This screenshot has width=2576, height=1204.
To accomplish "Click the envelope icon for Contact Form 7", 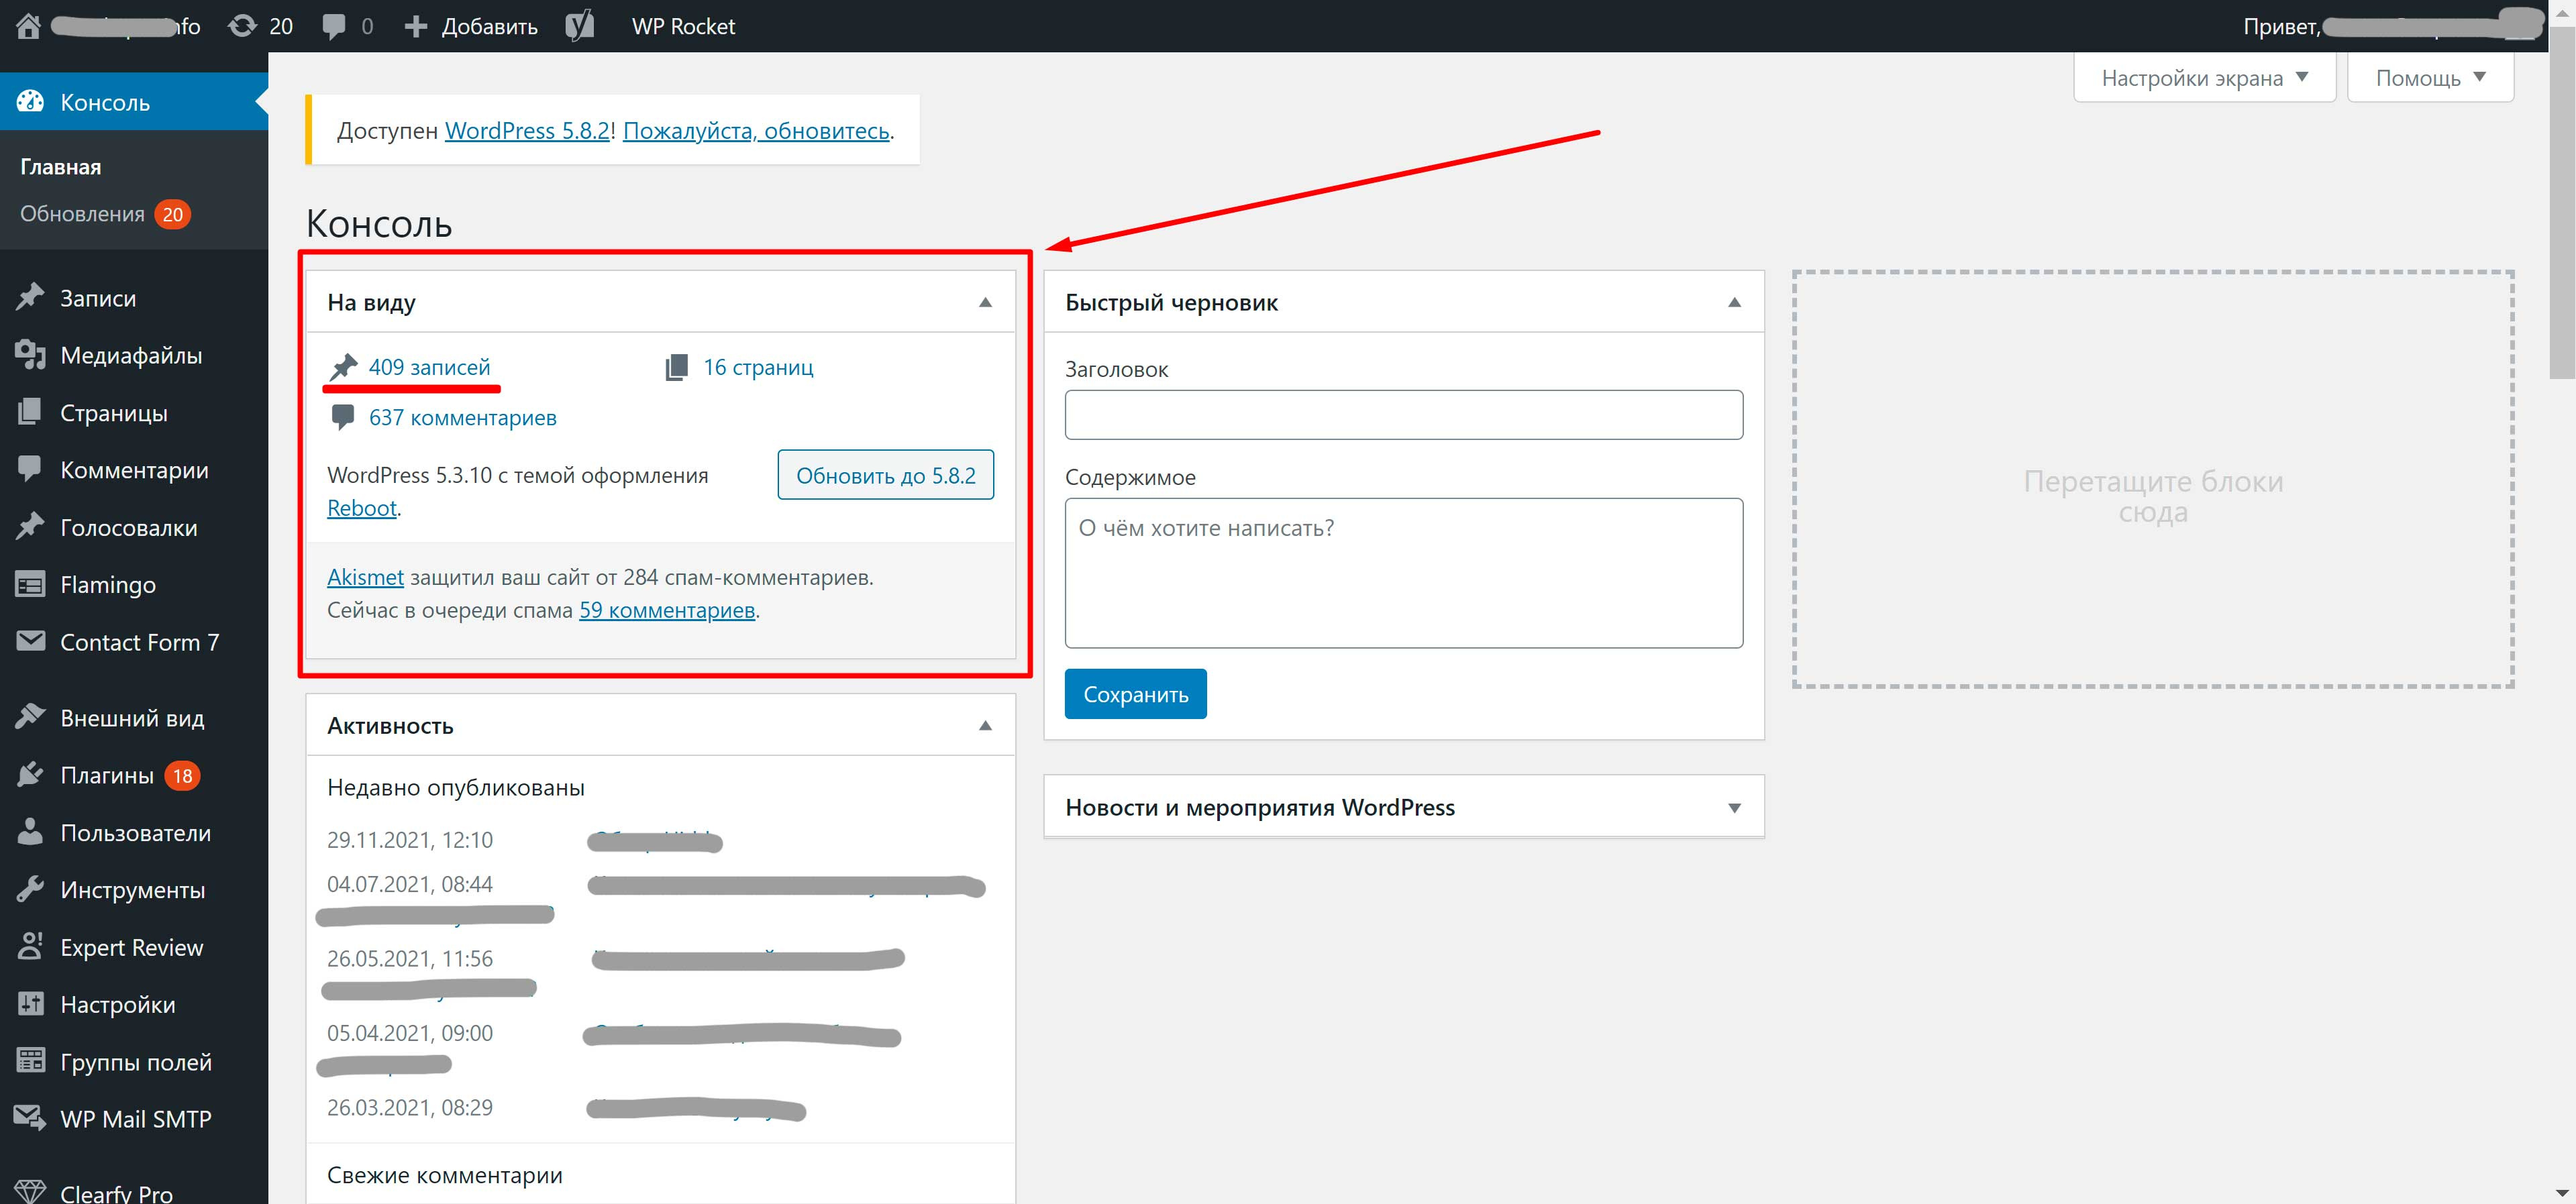I will [31, 642].
